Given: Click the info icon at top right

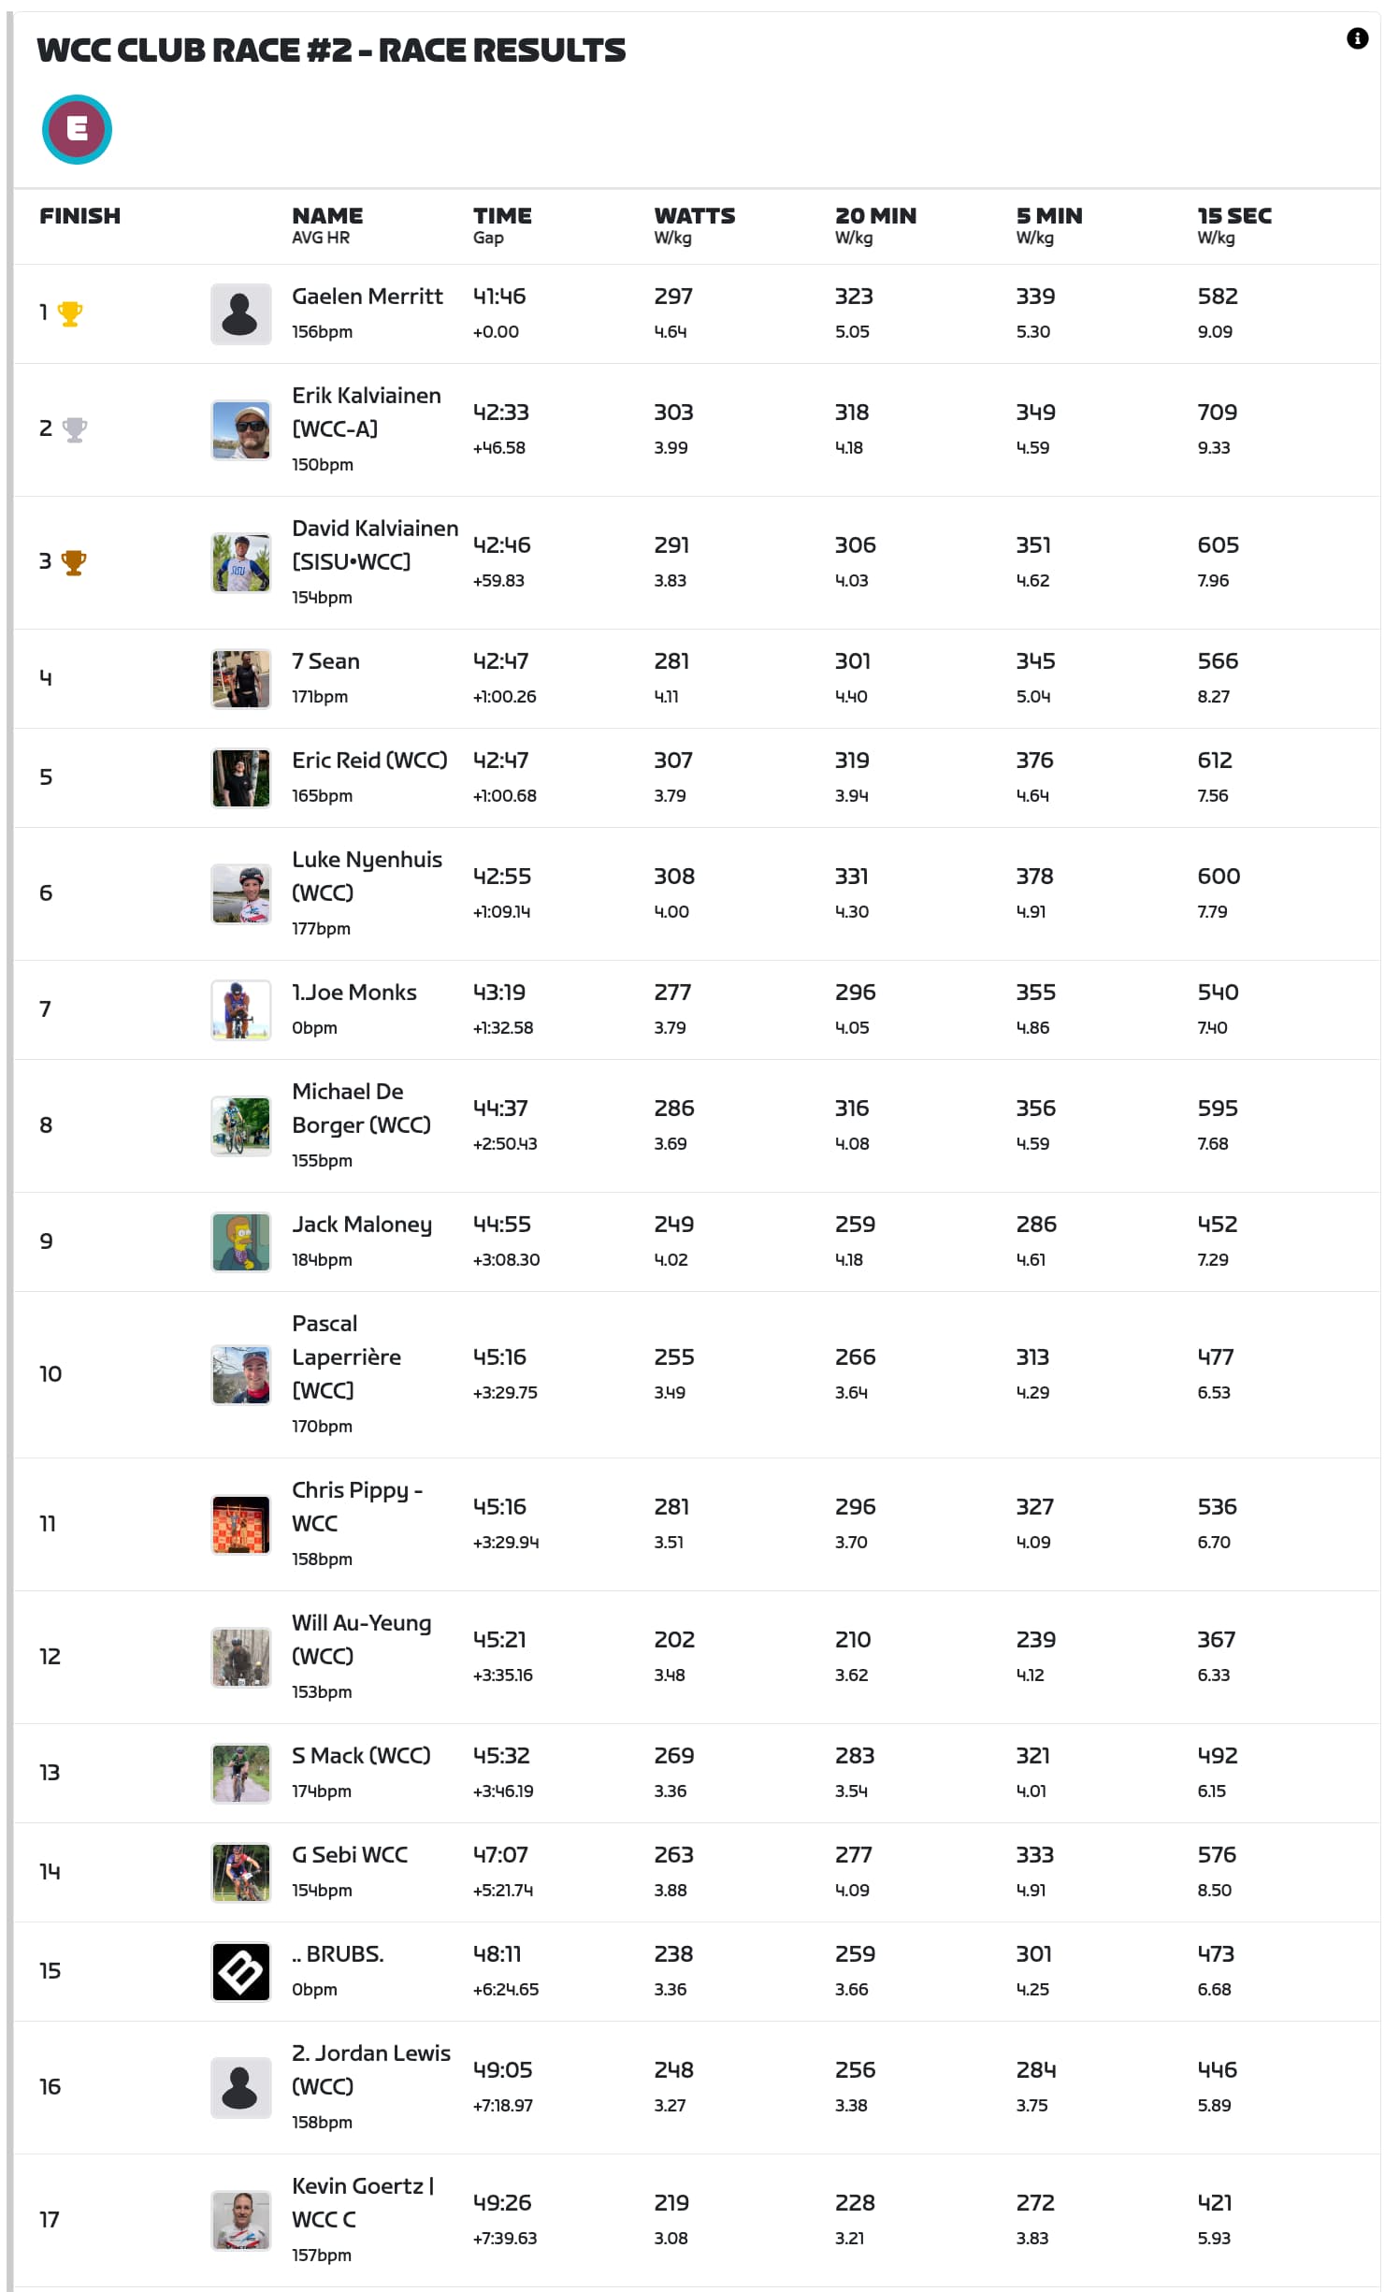Looking at the screenshot, I should 1357,38.
